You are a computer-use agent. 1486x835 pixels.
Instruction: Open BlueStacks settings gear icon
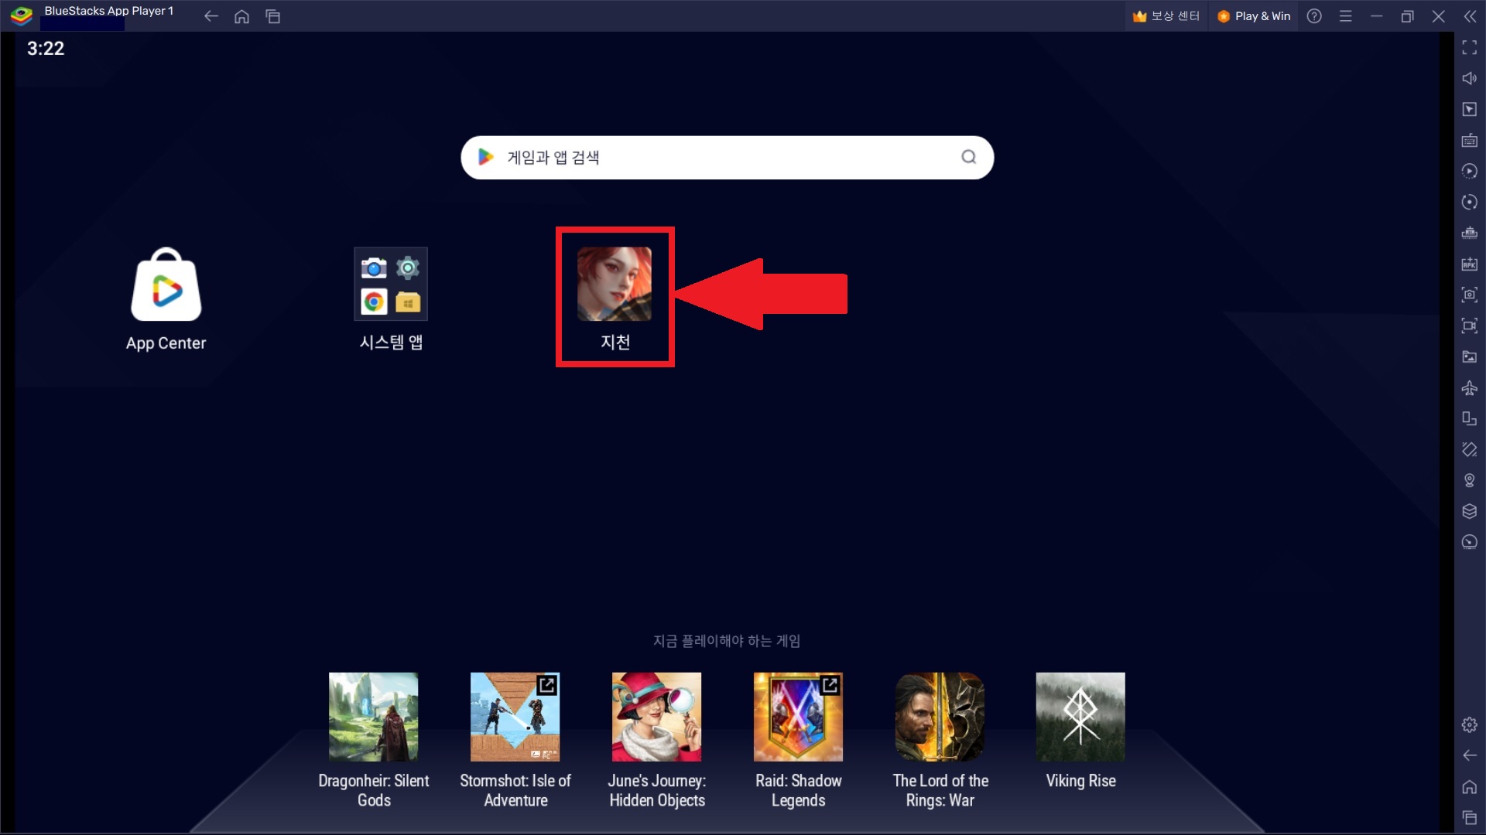[1469, 725]
